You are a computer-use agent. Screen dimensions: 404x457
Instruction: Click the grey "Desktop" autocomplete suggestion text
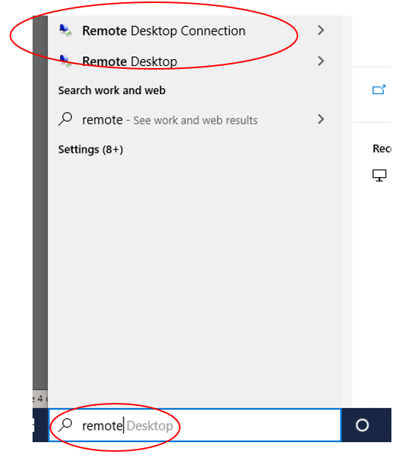click(x=149, y=426)
